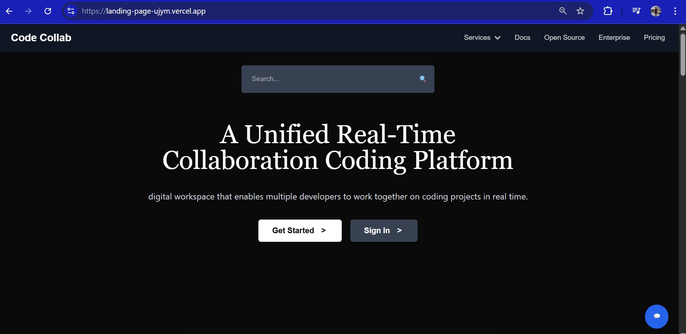The width and height of the screenshot is (686, 334).
Task: Click the Code Collab logo
Action: (41, 38)
